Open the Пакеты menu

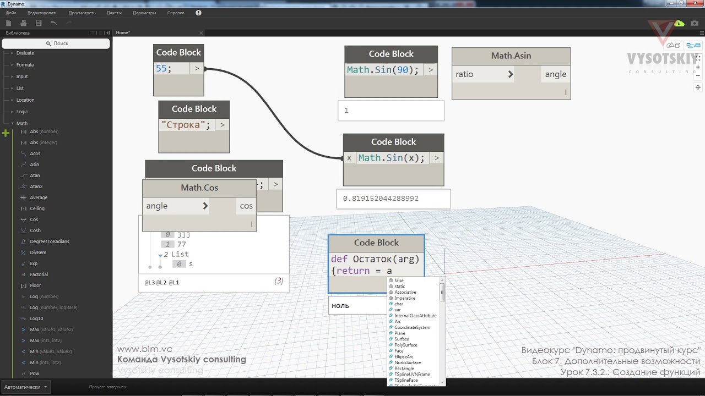[115, 13]
